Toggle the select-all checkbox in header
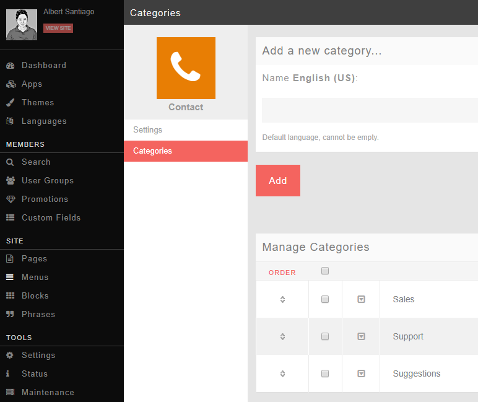Screen dimensions: 478x402 coord(325,271)
